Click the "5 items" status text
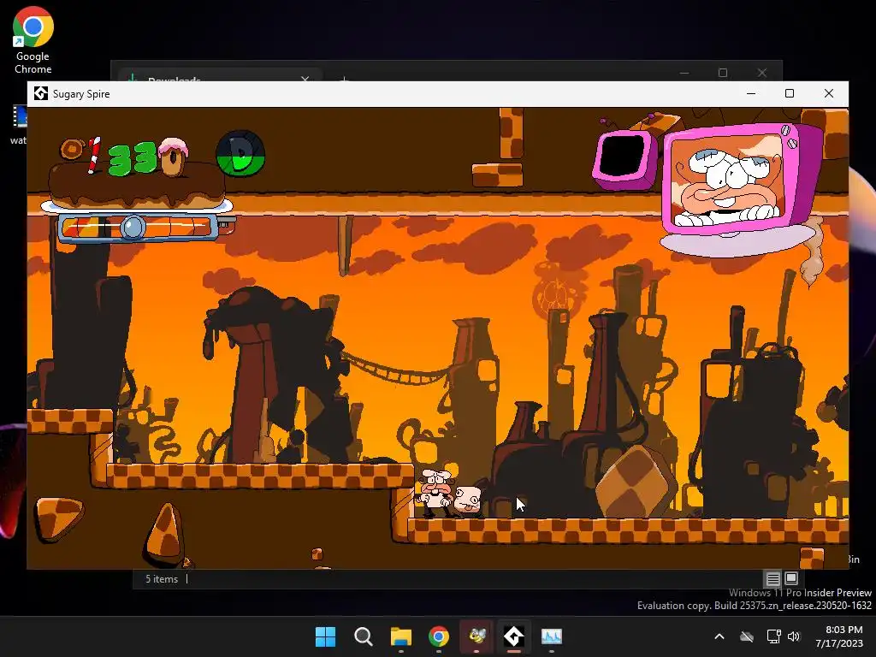The height and width of the screenshot is (657, 876). (x=162, y=579)
